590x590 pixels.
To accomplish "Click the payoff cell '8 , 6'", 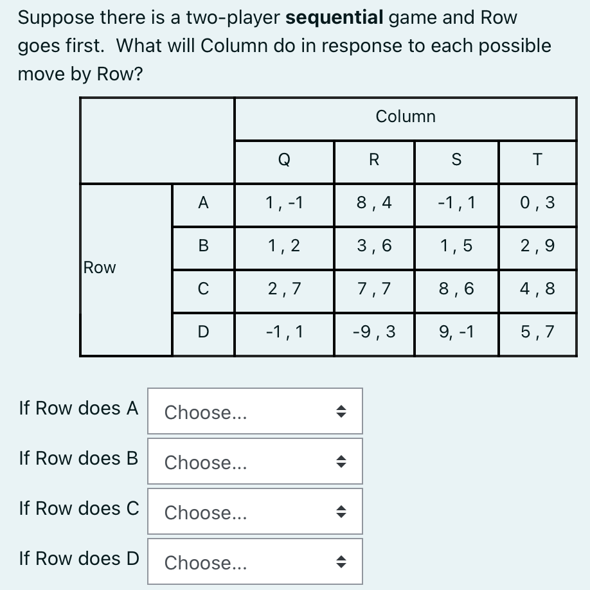I will point(456,291).
